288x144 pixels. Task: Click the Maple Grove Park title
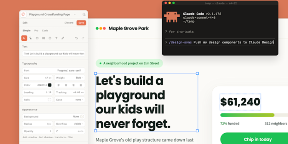[x=129, y=28]
